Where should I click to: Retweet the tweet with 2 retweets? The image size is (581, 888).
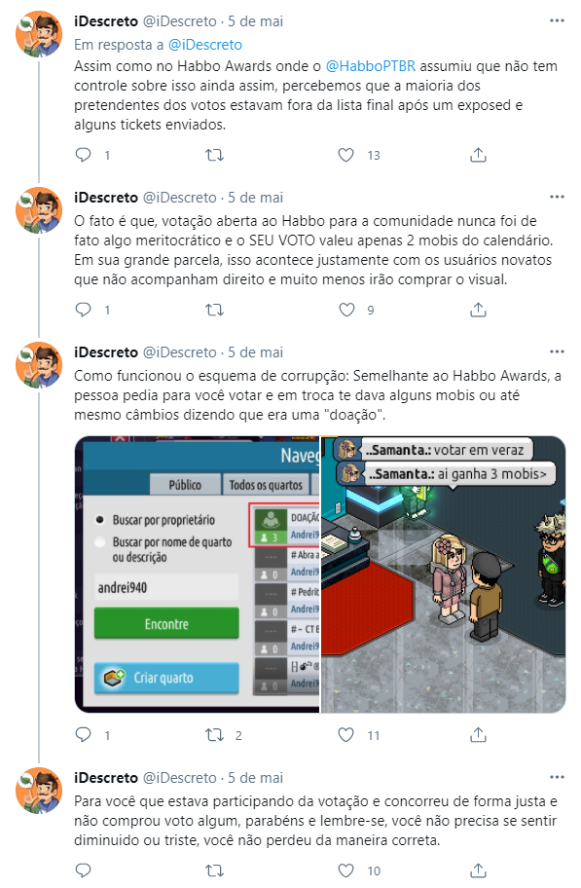coord(214,735)
